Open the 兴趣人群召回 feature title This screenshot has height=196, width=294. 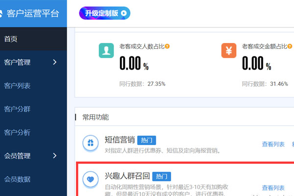126,176
